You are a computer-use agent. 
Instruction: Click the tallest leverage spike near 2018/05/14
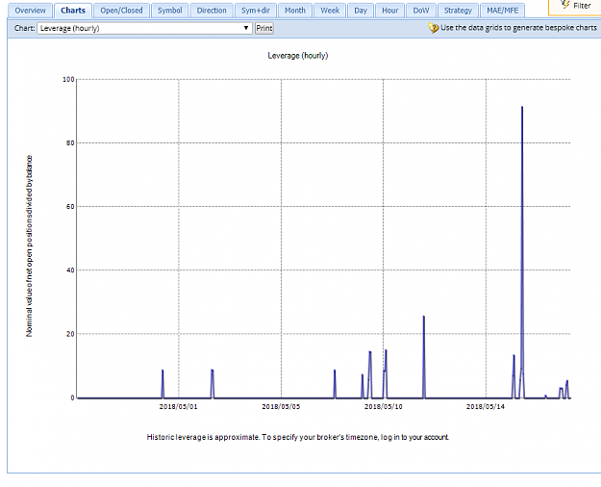point(522,252)
